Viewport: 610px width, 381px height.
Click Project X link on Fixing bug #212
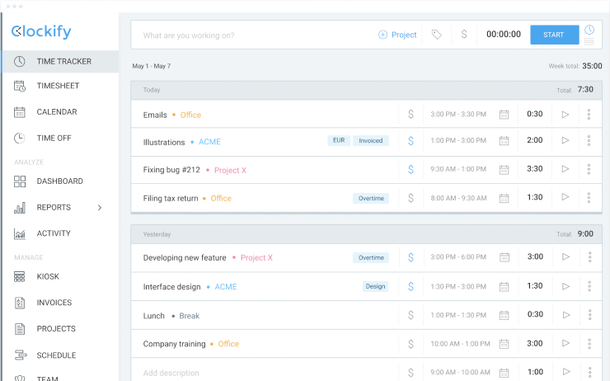click(230, 170)
